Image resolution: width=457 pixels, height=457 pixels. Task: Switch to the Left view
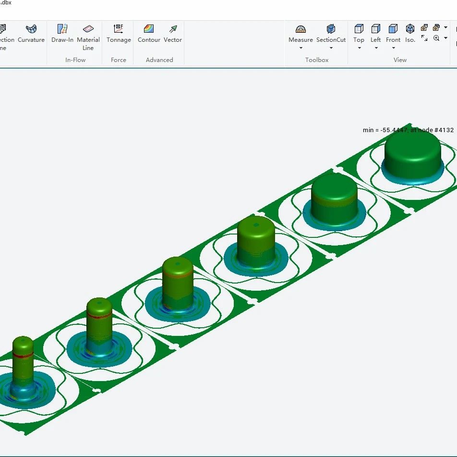pyautogui.click(x=376, y=34)
